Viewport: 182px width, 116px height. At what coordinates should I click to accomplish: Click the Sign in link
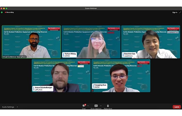click(175, 12)
